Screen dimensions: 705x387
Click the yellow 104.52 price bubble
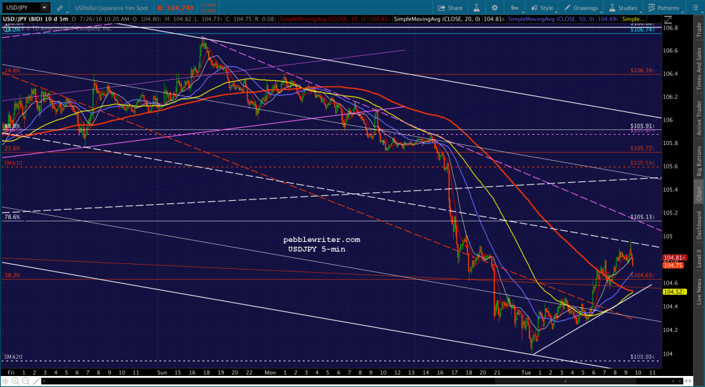(x=673, y=292)
